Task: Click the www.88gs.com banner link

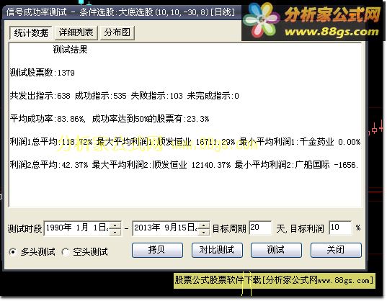Action: point(332,32)
